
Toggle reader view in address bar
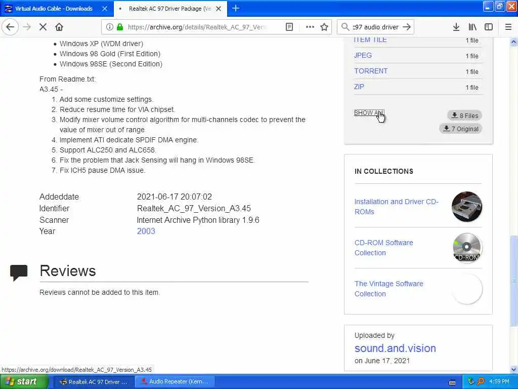[x=289, y=27]
